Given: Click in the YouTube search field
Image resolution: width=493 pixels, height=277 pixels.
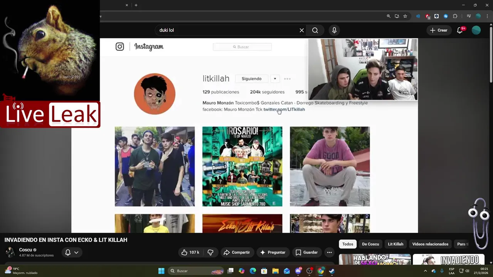Looking at the screenshot, I should point(227,30).
